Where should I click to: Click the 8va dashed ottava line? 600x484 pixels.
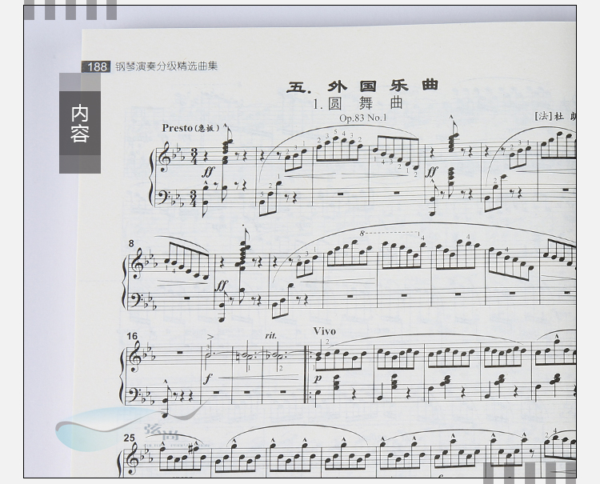389,233
